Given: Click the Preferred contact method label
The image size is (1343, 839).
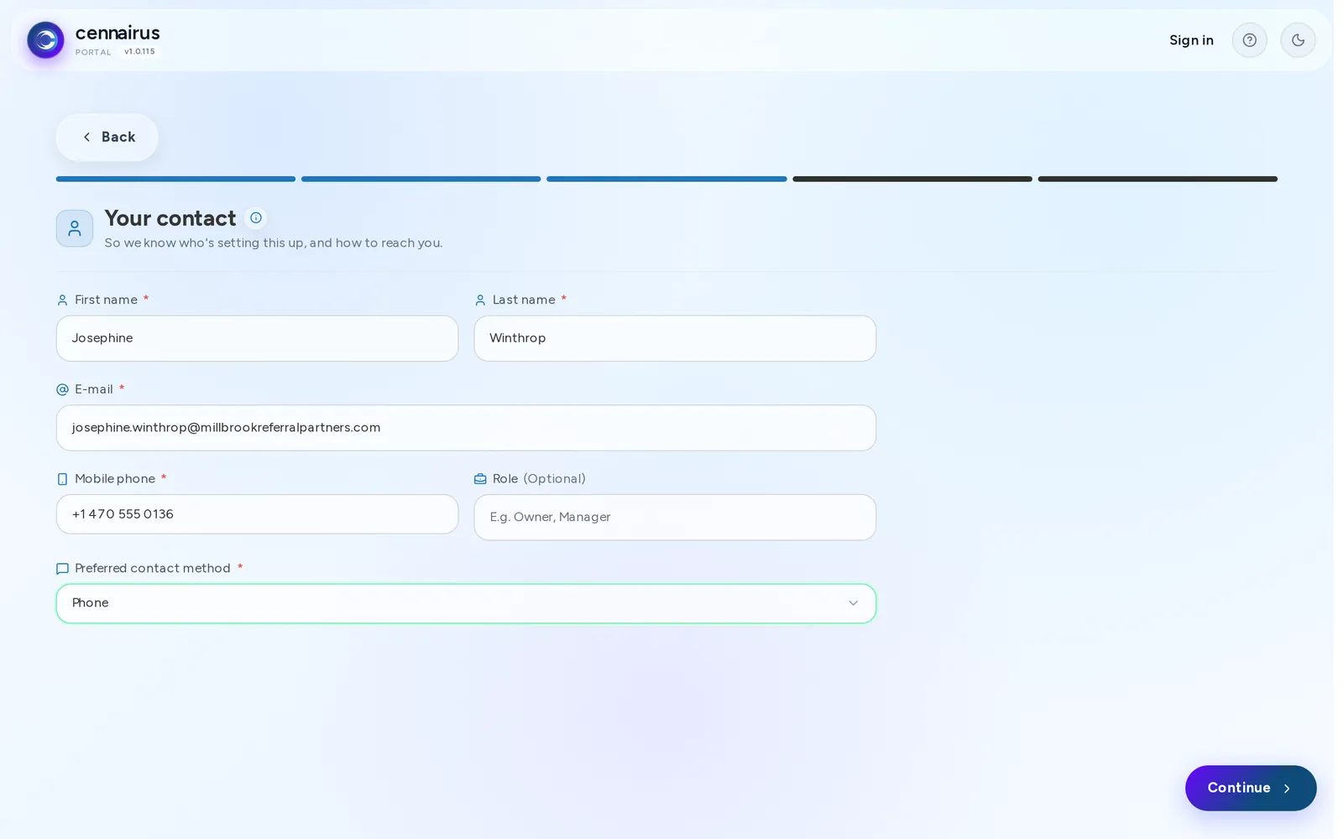Looking at the screenshot, I should pyautogui.click(x=152, y=568).
